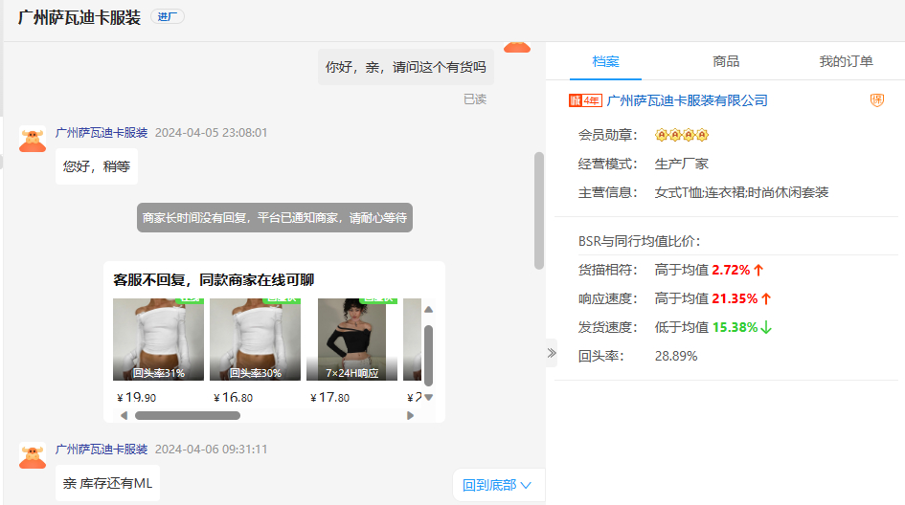Click sender name 广州萨瓦迪卡服装 at 23:08:01
This screenshot has height=505, width=905.
tap(102, 133)
